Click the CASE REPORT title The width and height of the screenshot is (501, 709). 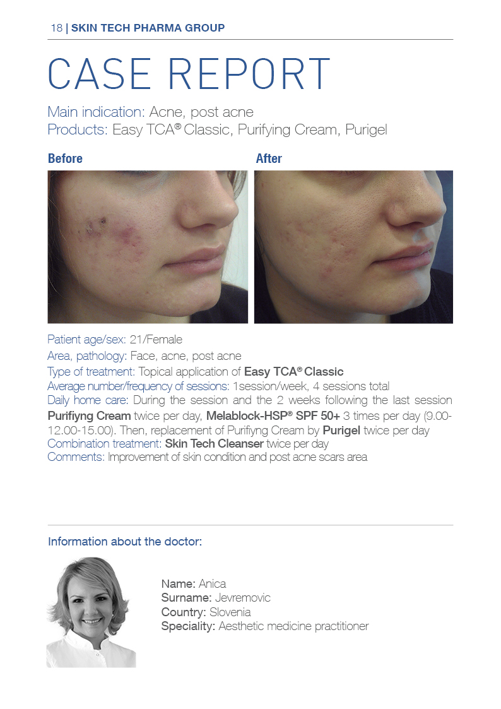tap(189, 74)
